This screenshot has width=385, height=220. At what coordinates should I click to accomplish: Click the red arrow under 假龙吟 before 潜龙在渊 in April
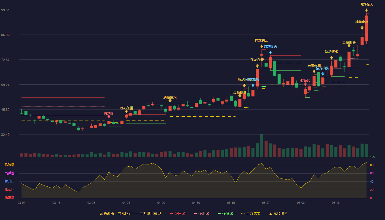(x=109, y=117)
